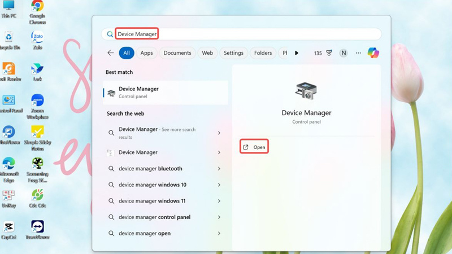Screen dimensions: 452x254
Task: Select the All filter tab
Action: point(127,53)
